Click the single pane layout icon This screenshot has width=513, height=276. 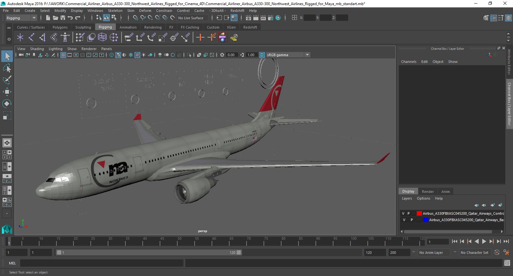point(7,143)
